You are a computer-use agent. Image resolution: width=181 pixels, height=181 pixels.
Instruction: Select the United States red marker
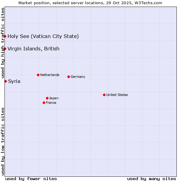(104, 95)
